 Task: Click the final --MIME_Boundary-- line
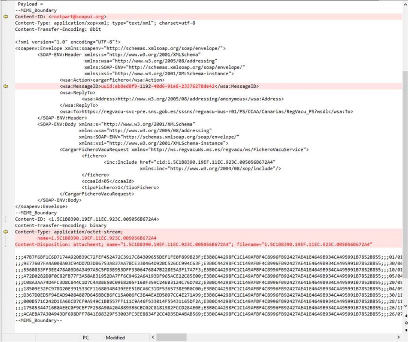click(39, 321)
